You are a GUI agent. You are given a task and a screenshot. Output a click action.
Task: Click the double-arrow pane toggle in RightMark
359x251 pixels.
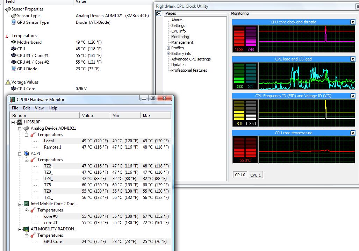(159, 14)
